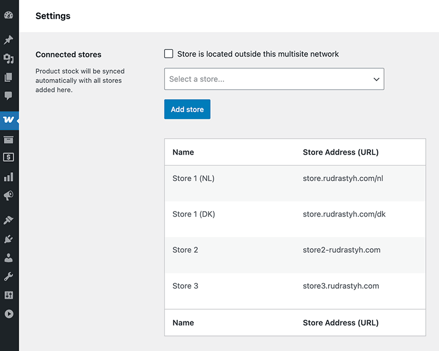Open Pages sidebar icon

8,77
